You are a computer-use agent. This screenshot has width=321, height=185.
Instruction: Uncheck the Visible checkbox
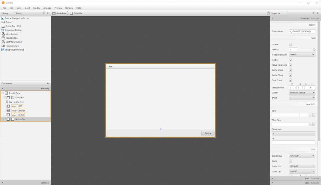coord(290,60)
